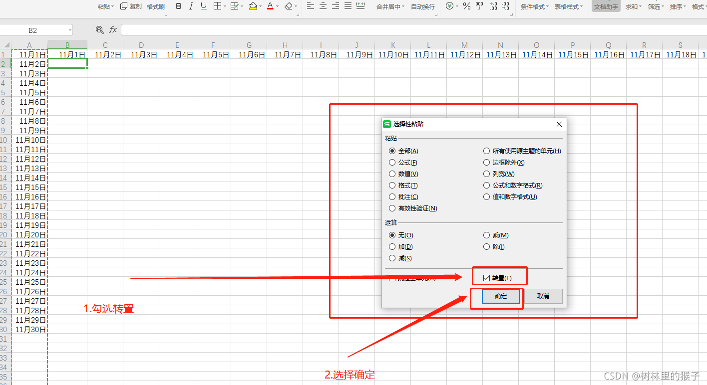Apply italic formatting with the I icon
The image size is (707, 385).
(191, 6)
